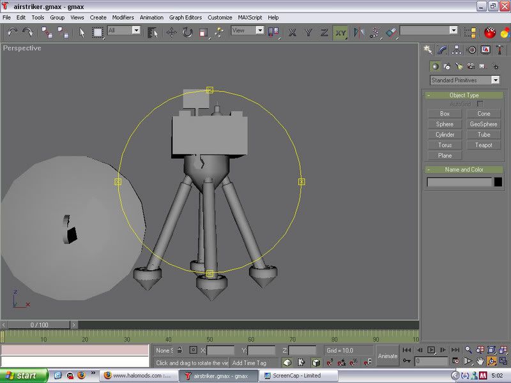
Task: Open the named selection sets dropdown
Action: 454,30
